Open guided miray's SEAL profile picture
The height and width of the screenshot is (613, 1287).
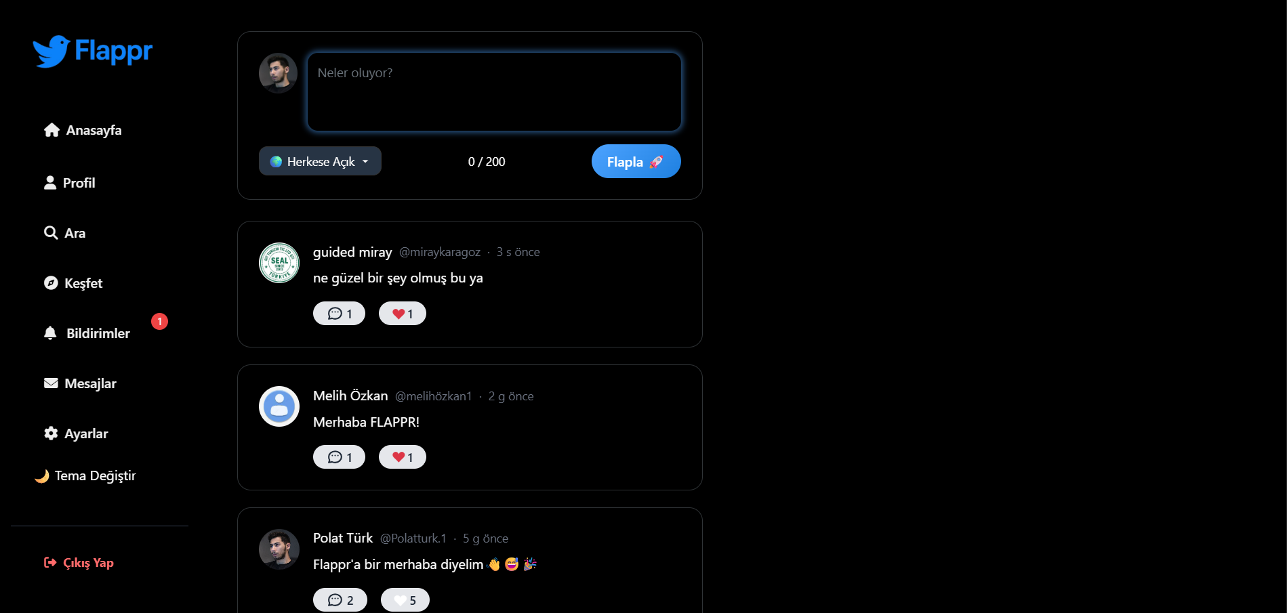click(279, 263)
